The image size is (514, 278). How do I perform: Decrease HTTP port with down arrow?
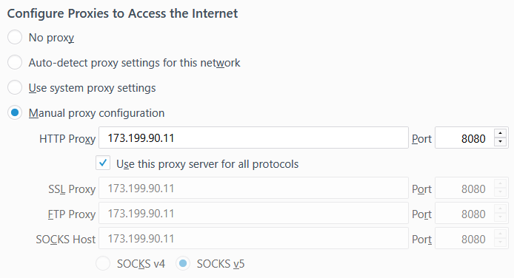tap(500, 142)
